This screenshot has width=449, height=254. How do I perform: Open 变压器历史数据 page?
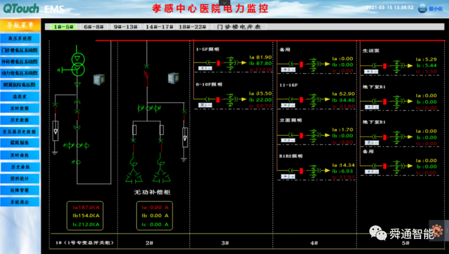(x=20, y=132)
